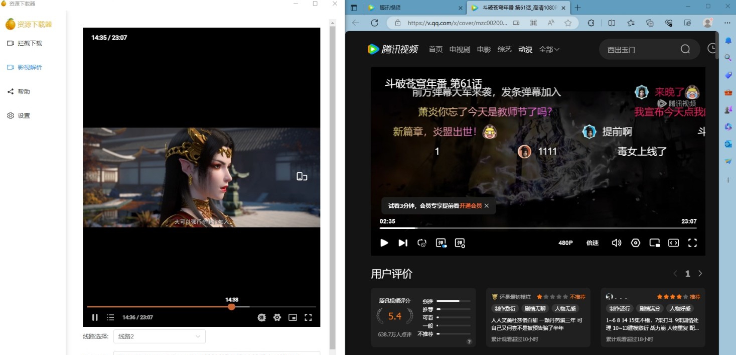Toggle split screen in Edge

tap(612, 23)
